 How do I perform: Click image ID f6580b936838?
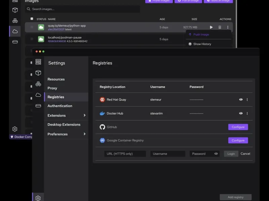tap(57, 41)
